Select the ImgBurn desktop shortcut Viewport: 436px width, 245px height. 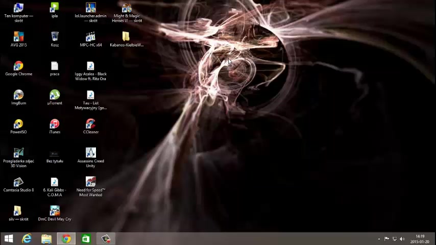(x=18, y=95)
